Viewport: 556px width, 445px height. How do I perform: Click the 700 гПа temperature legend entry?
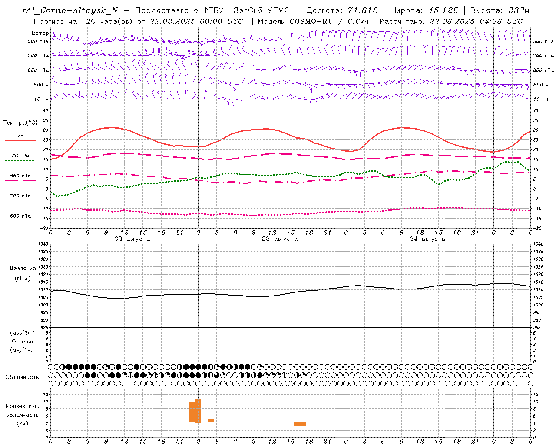pyautogui.click(x=20, y=196)
